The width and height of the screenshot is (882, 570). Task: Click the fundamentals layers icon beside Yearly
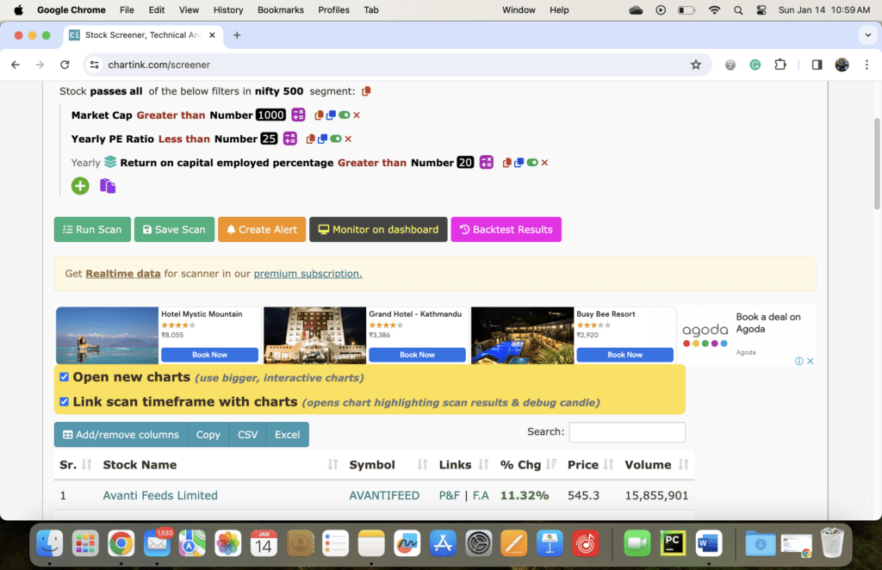click(110, 162)
